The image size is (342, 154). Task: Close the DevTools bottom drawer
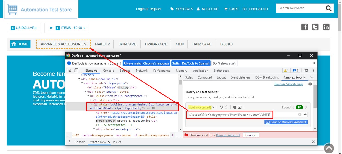[313, 142]
